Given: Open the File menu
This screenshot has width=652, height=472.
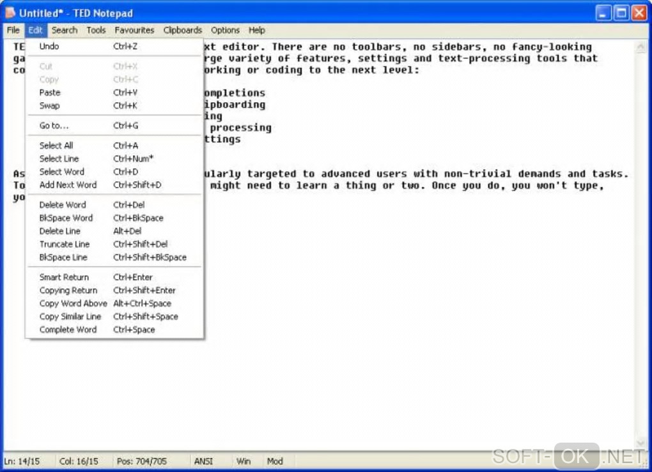Looking at the screenshot, I should pyautogui.click(x=13, y=30).
